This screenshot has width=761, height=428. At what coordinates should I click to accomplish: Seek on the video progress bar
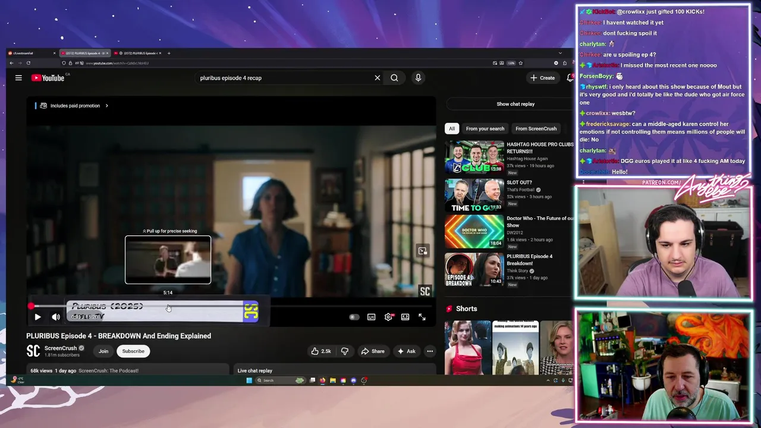click(231, 306)
